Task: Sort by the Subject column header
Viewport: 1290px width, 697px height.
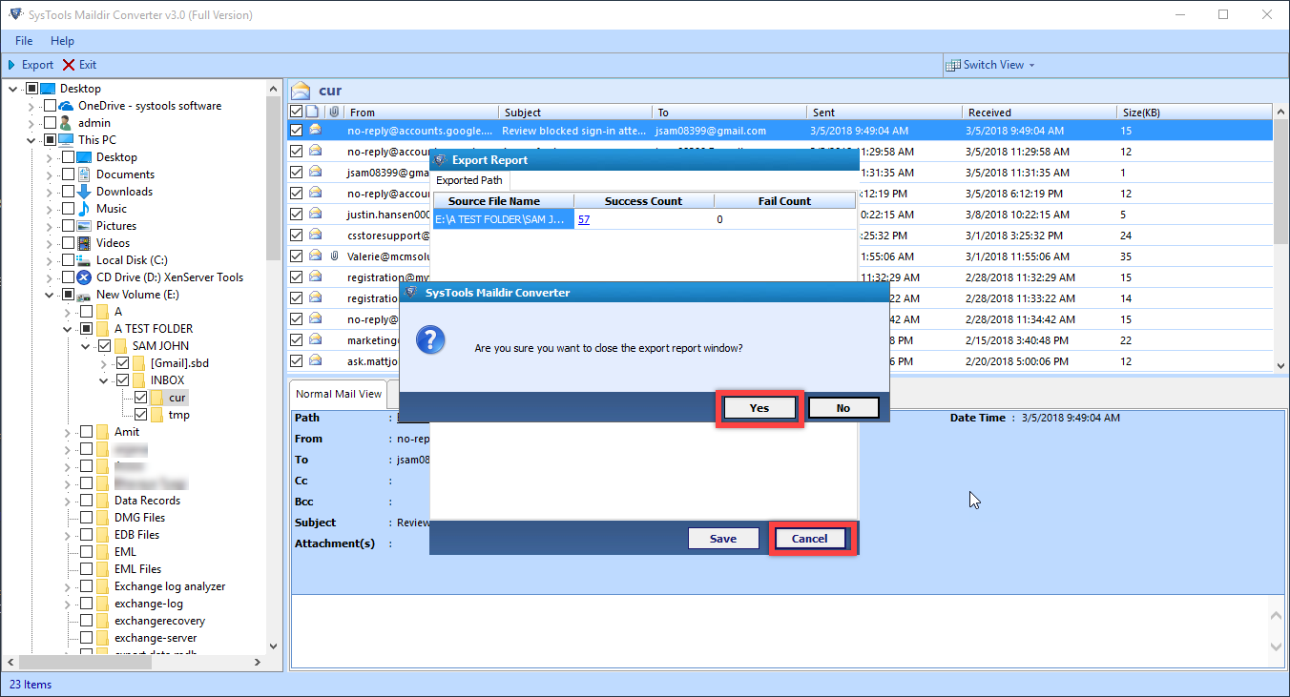Action: coord(575,112)
